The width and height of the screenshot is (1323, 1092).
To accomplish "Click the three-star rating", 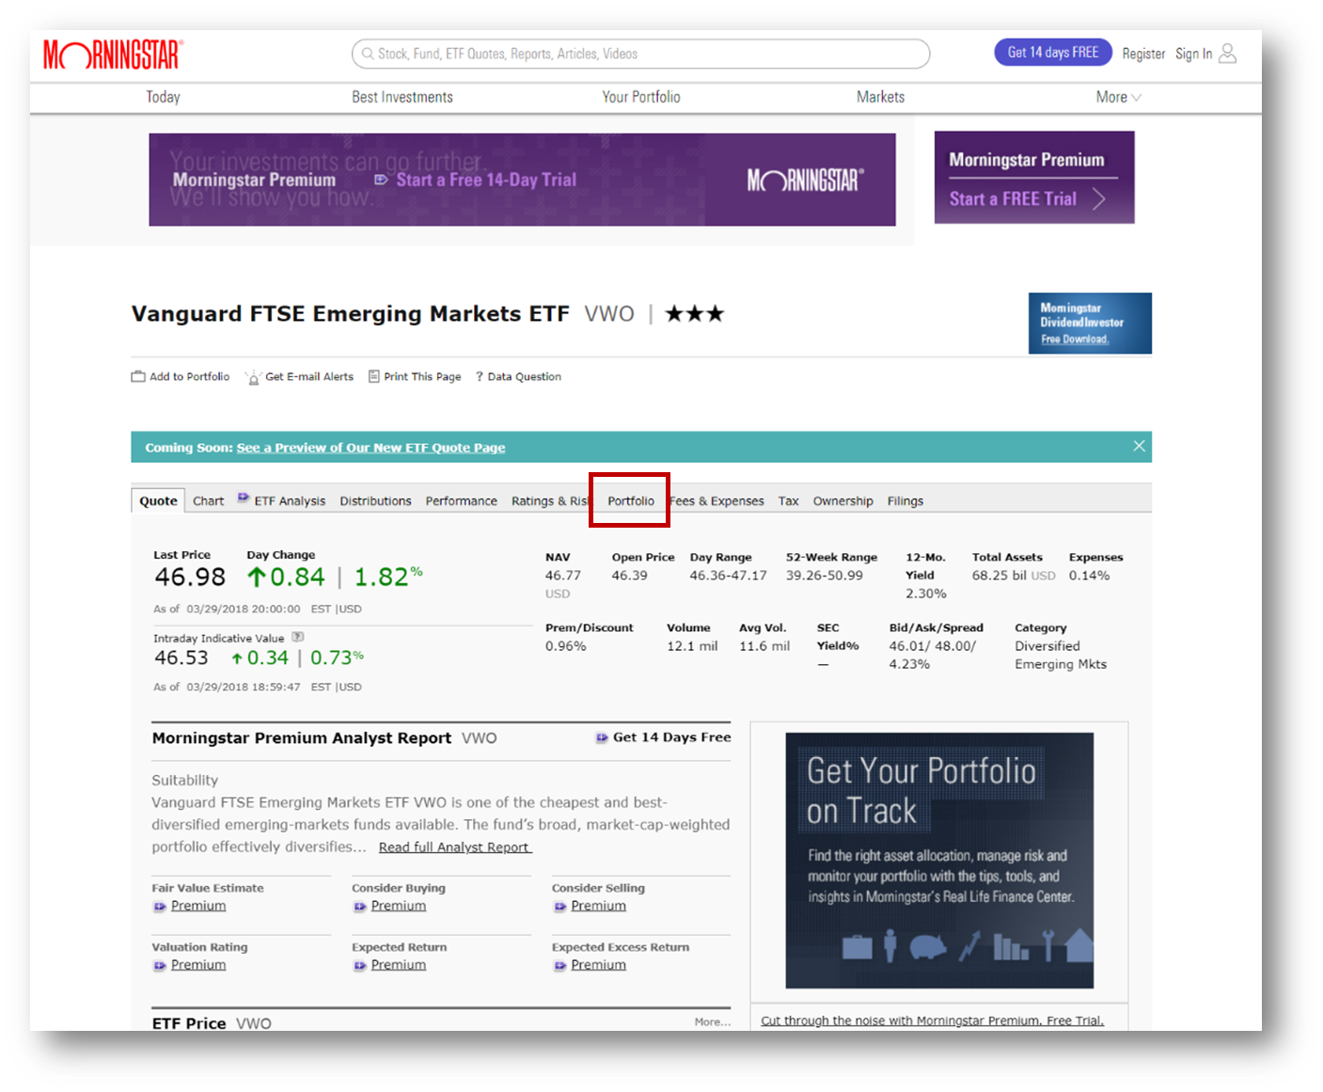I will (x=695, y=313).
